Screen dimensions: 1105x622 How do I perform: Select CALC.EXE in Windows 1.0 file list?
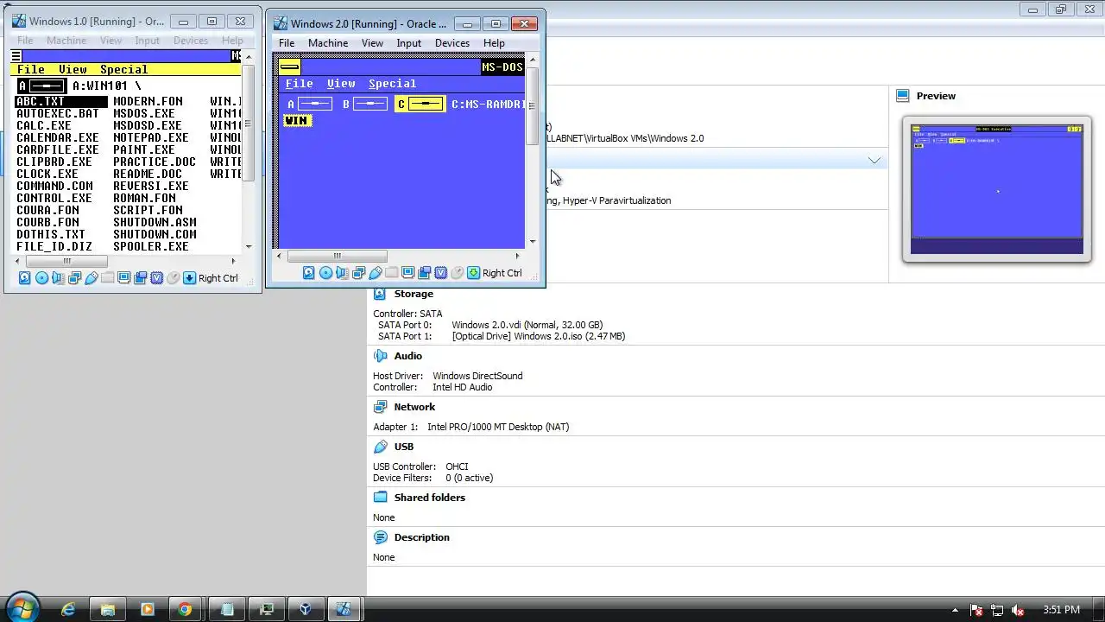44,125
